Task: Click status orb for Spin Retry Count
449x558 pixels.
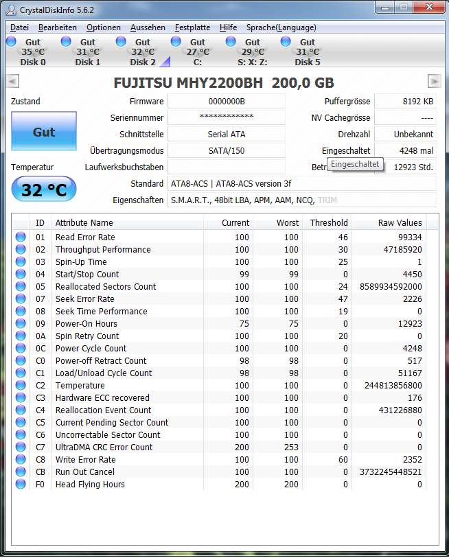Action: click(21, 336)
